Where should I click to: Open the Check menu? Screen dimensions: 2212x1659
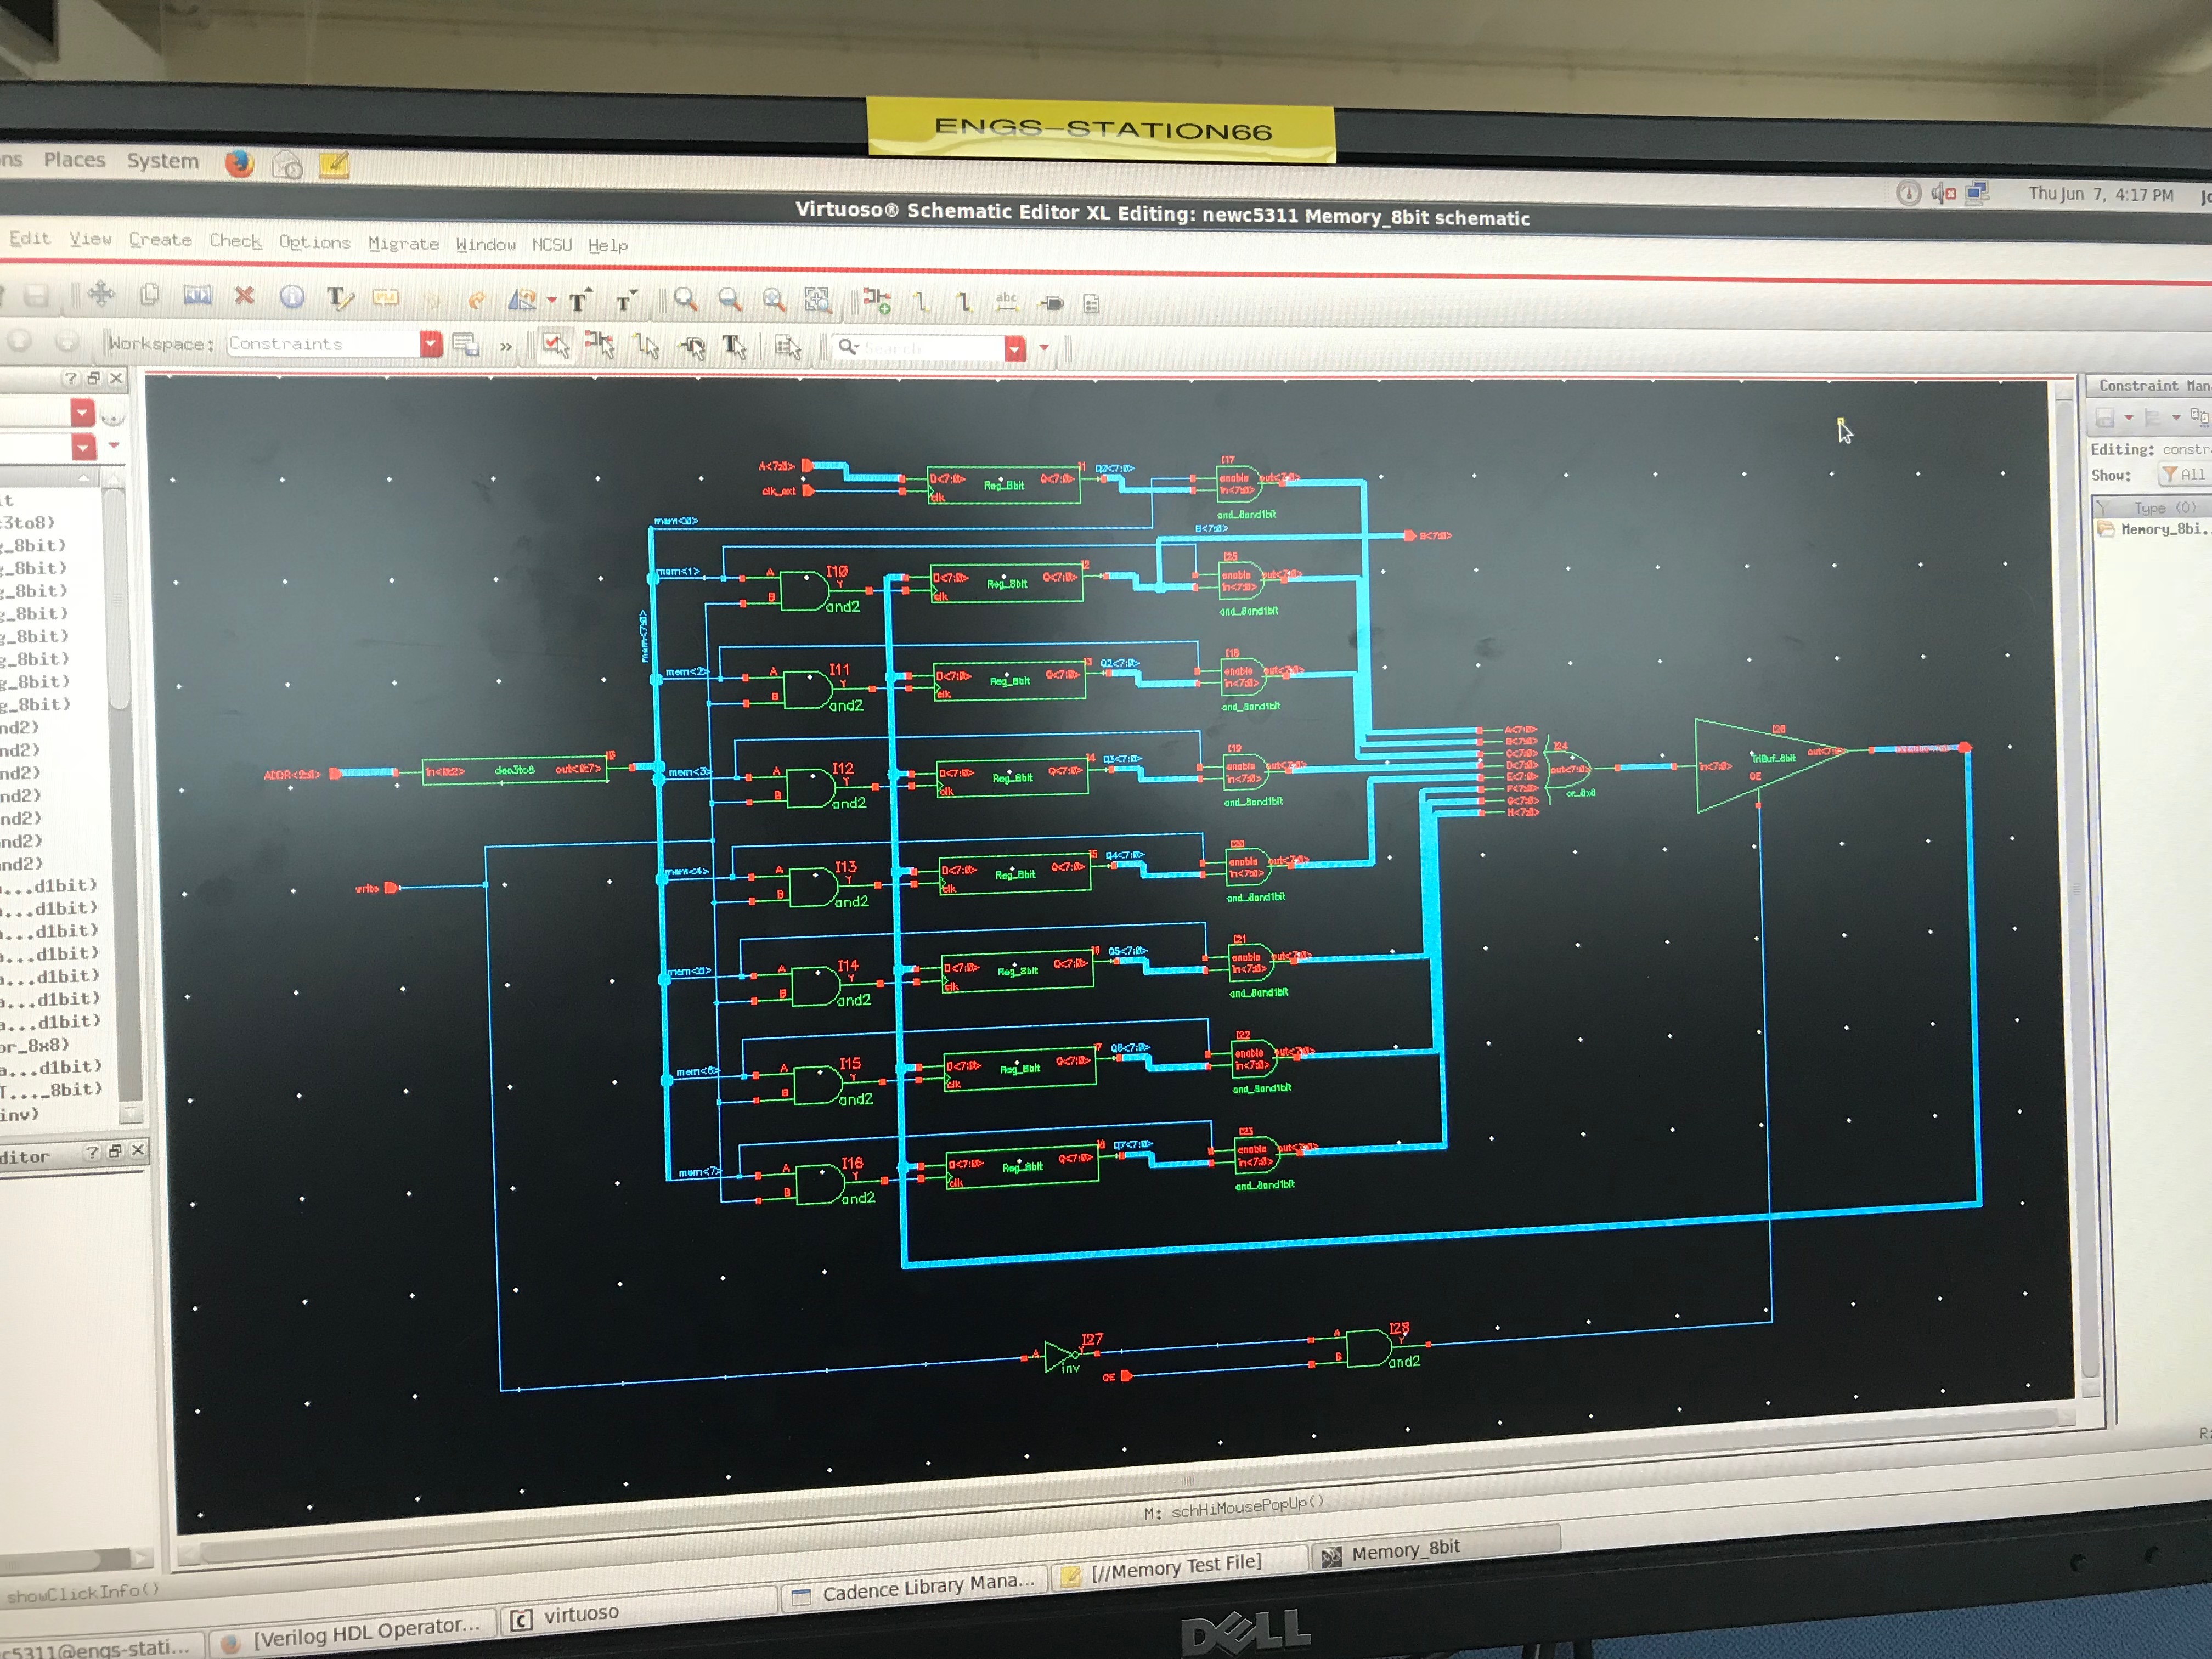(235, 241)
